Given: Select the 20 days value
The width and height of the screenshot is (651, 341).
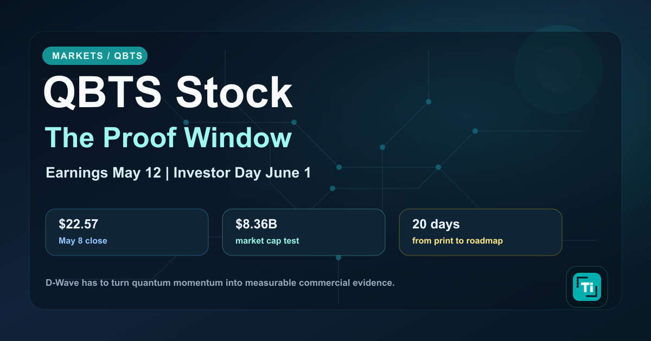Looking at the screenshot, I should click(436, 224).
